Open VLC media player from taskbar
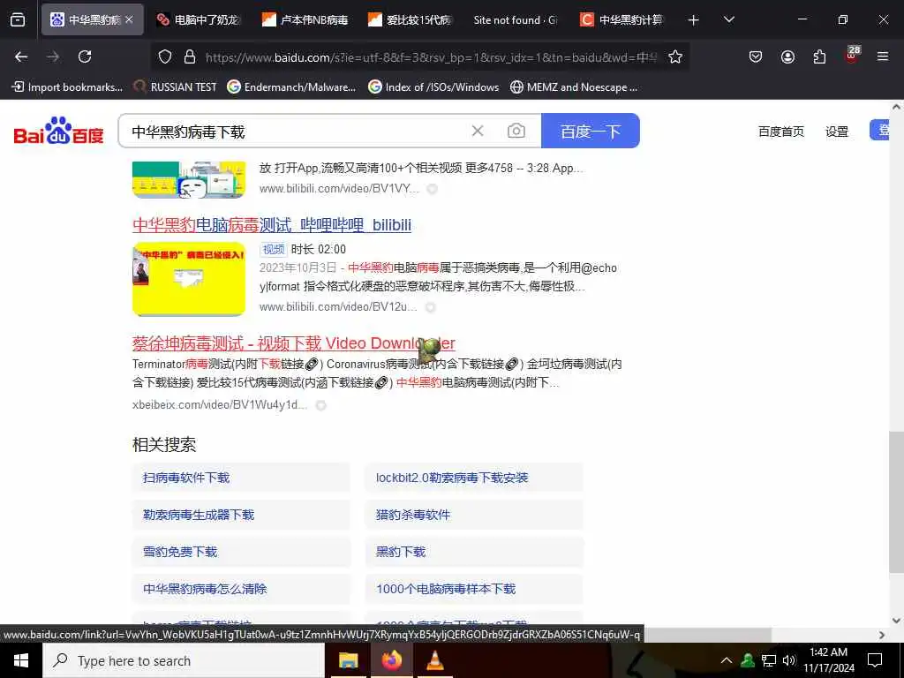This screenshot has height=678, width=904. pos(434,660)
